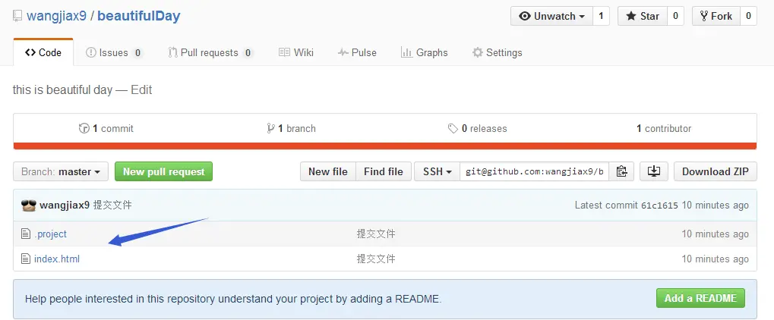Screen dimensions: 774x320
Task: Open latest commit message 提交文件 in header
Action: pos(112,205)
